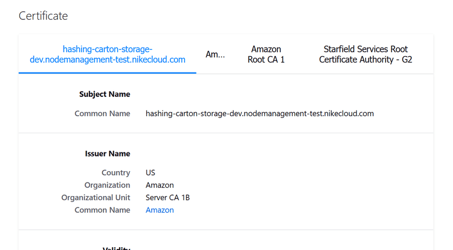Click the Organization field label
This screenshot has height=250, width=453.
click(x=108, y=185)
